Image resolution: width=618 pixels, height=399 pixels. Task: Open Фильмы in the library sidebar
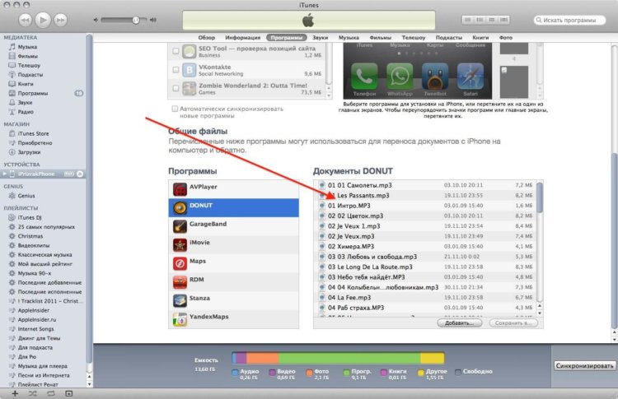27,56
